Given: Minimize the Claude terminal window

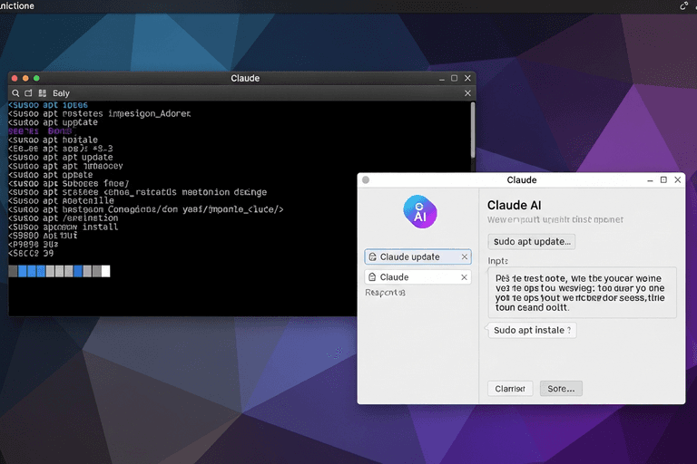Looking at the screenshot, I should click(x=441, y=79).
